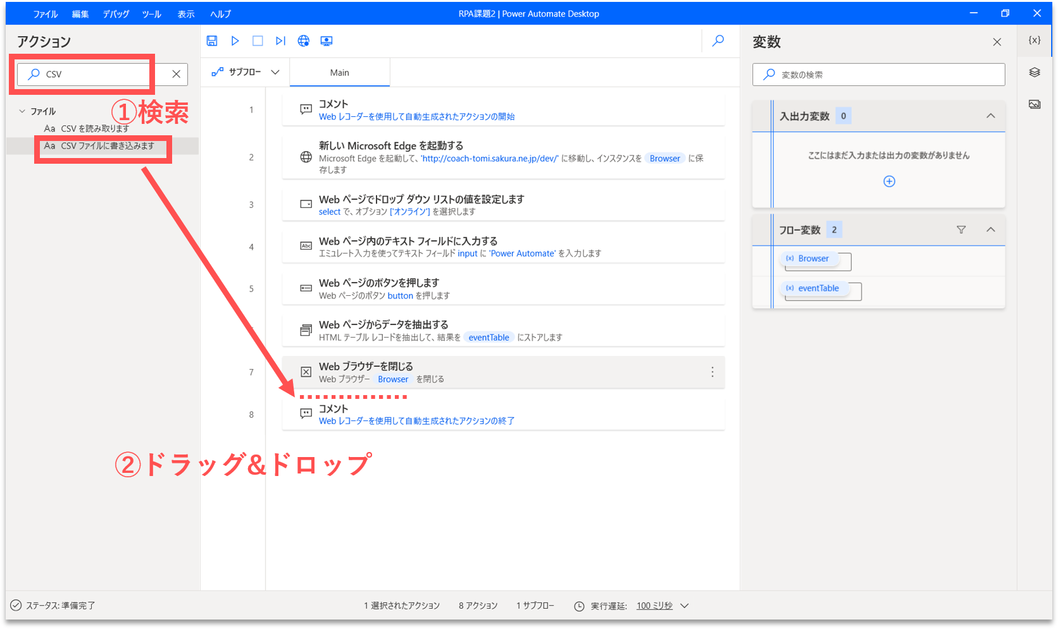The height and width of the screenshot is (629, 1058).
Task: Open UI elements layers icon in sidebar
Action: pos(1035,73)
